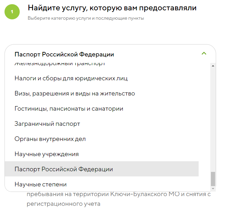Select highlighted 'Паспорт Российской Федерации' item
Image resolution: width=229 pixels, height=218 pixels.
102,169
